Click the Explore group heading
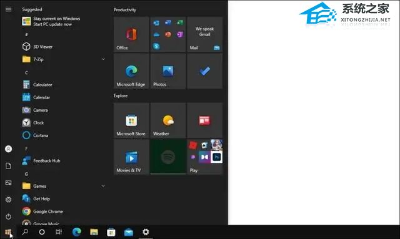 [121, 95]
